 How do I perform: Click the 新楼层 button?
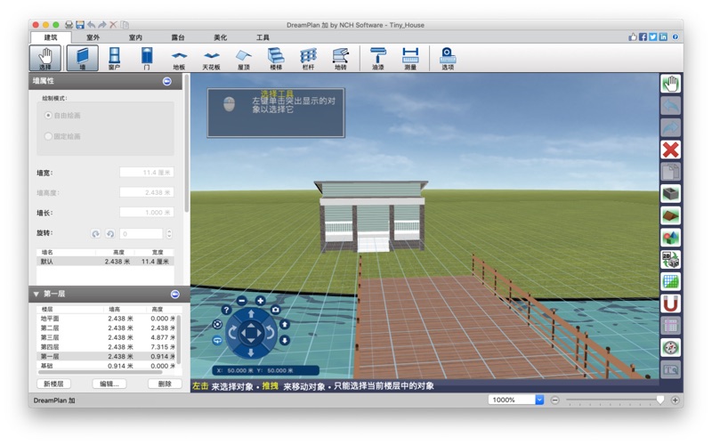(54, 384)
